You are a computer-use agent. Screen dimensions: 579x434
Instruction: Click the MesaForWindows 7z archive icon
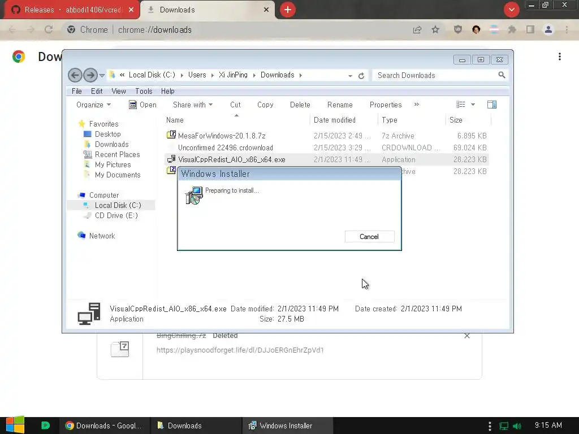click(171, 134)
